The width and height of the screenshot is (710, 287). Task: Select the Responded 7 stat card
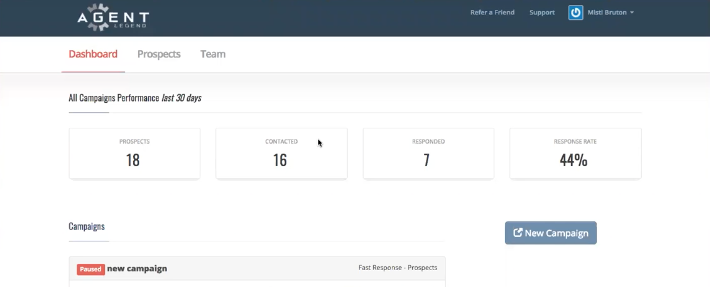click(x=428, y=153)
